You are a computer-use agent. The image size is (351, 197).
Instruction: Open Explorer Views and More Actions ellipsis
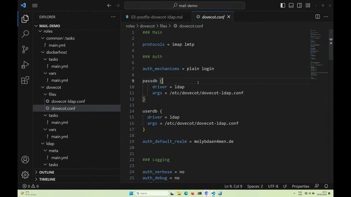[x=113, y=17]
